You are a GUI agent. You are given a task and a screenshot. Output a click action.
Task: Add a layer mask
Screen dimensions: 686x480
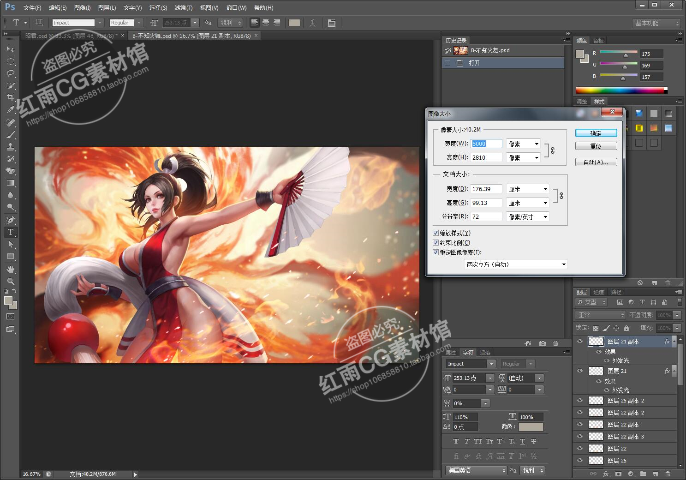tap(618, 474)
